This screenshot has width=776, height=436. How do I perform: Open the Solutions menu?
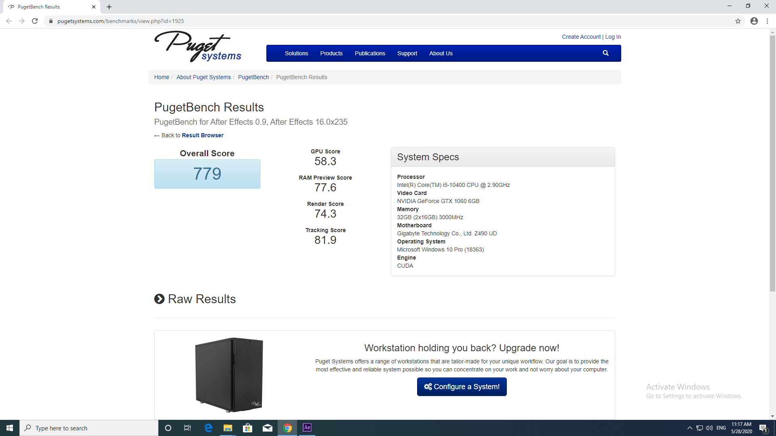(296, 53)
